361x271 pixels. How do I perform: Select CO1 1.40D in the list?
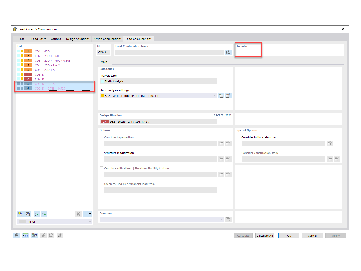[54, 51]
